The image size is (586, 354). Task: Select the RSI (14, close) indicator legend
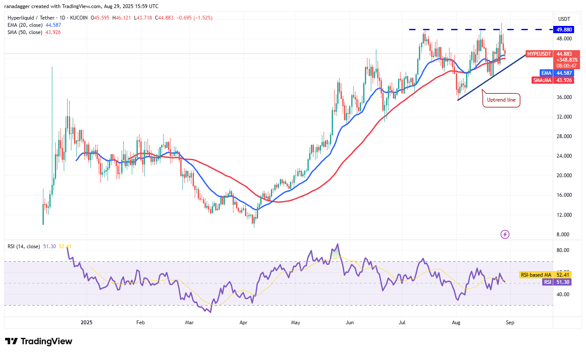point(23,246)
